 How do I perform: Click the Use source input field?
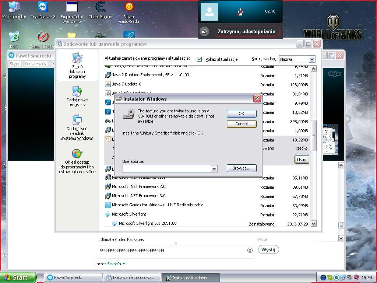pos(167,168)
